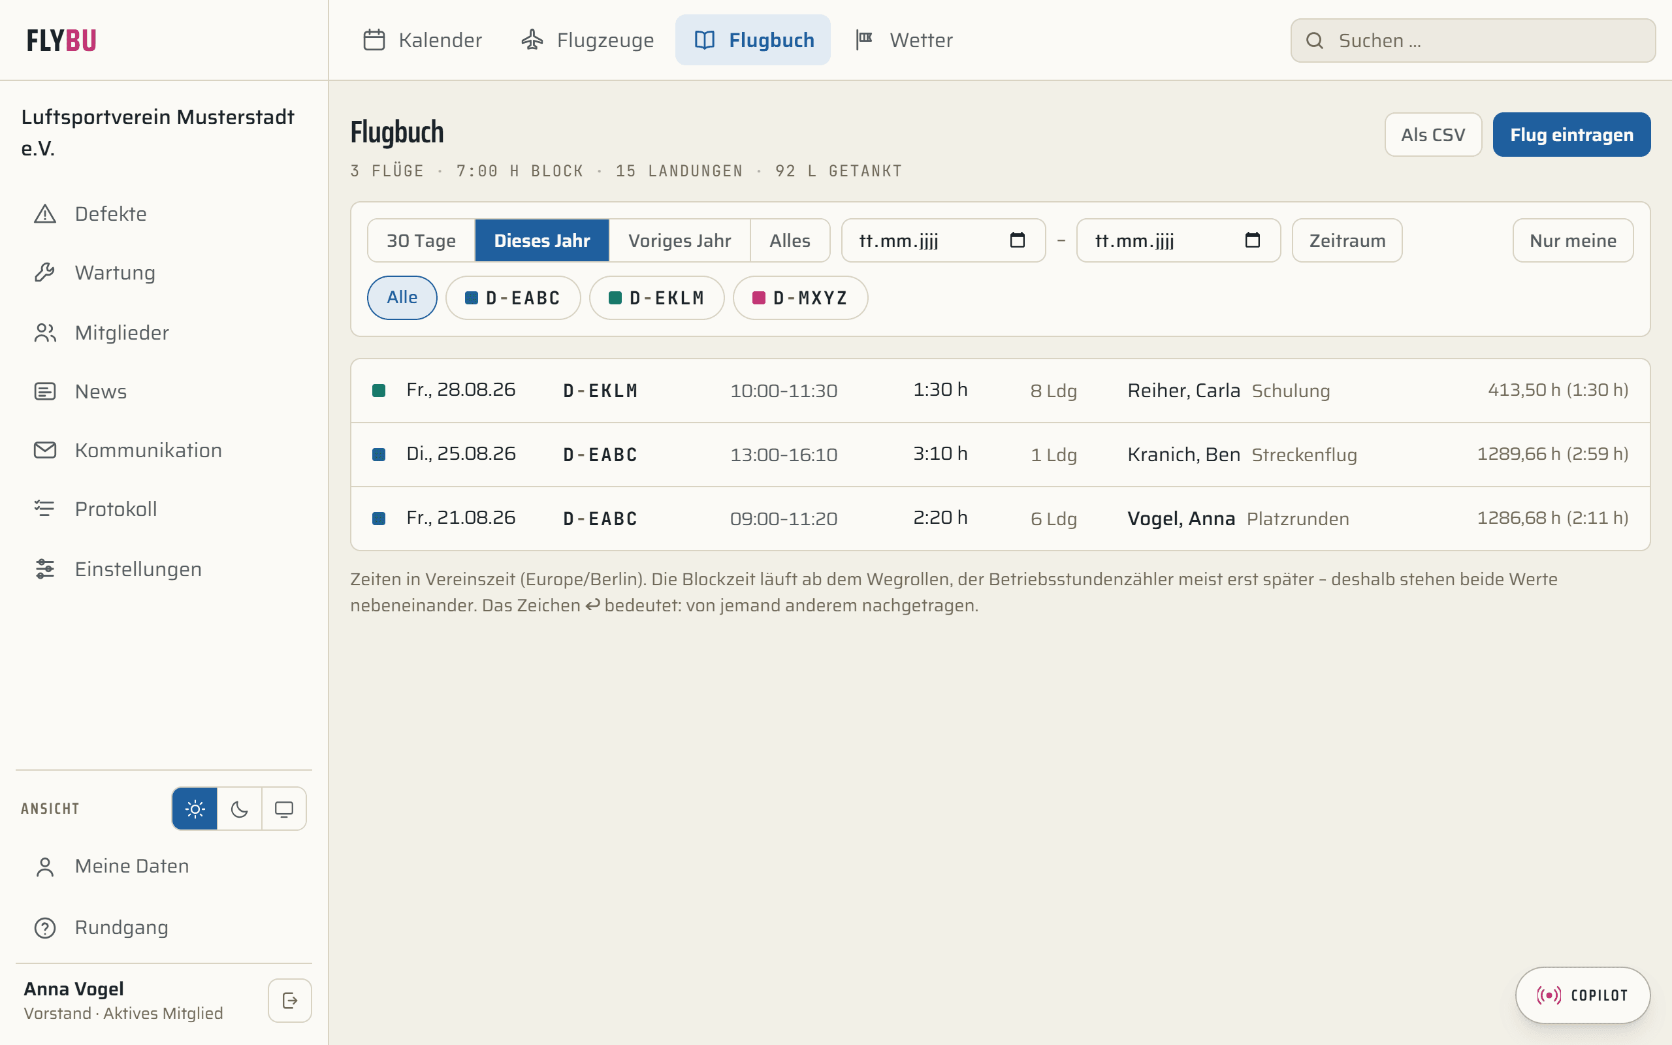Switch to dark mode with moon icon
This screenshot has width=1672, height=1045.
(x=239, y=809)
